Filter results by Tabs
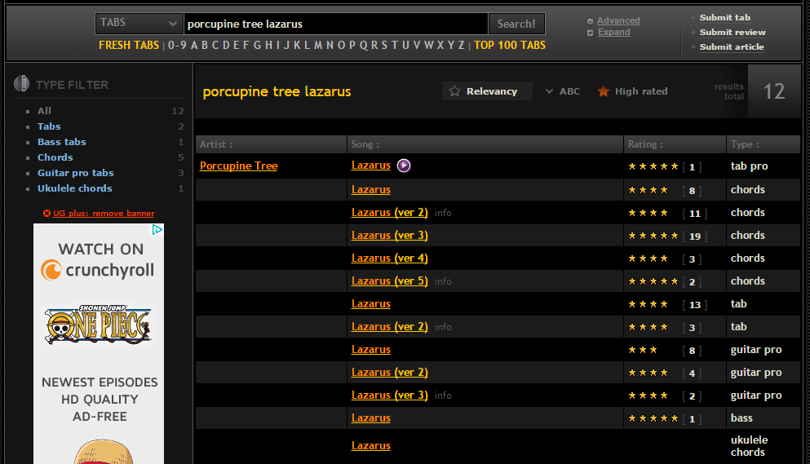Image resolution: width=810 pixels, height=464 pixels. tap(49, 126)
